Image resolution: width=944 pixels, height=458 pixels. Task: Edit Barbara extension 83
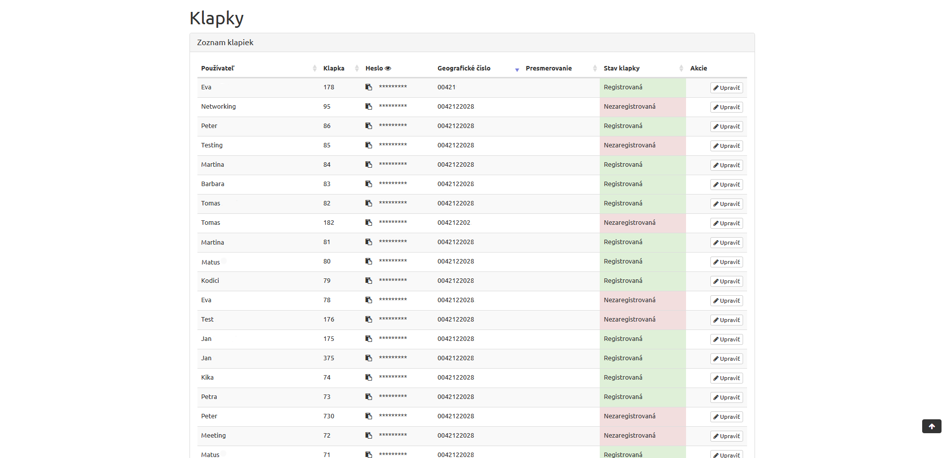(x=727, y=185)
